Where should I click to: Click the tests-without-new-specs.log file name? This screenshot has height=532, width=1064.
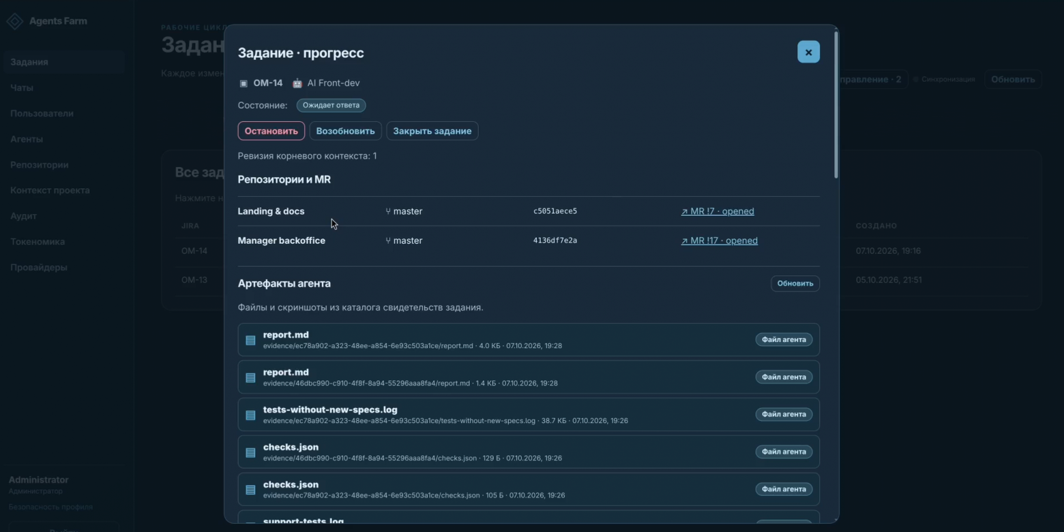point(330,409)
